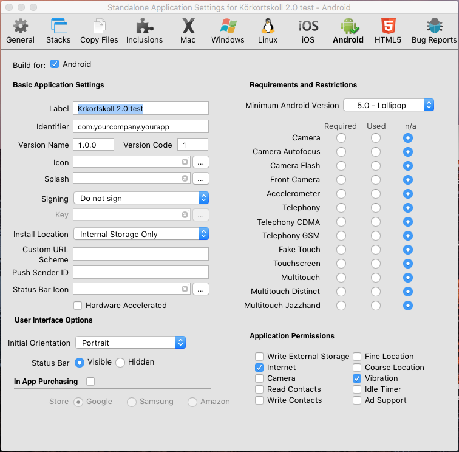The image size is (459, 452).
Task: Uncheck the Build for Android checkbox
Action: 55,64
